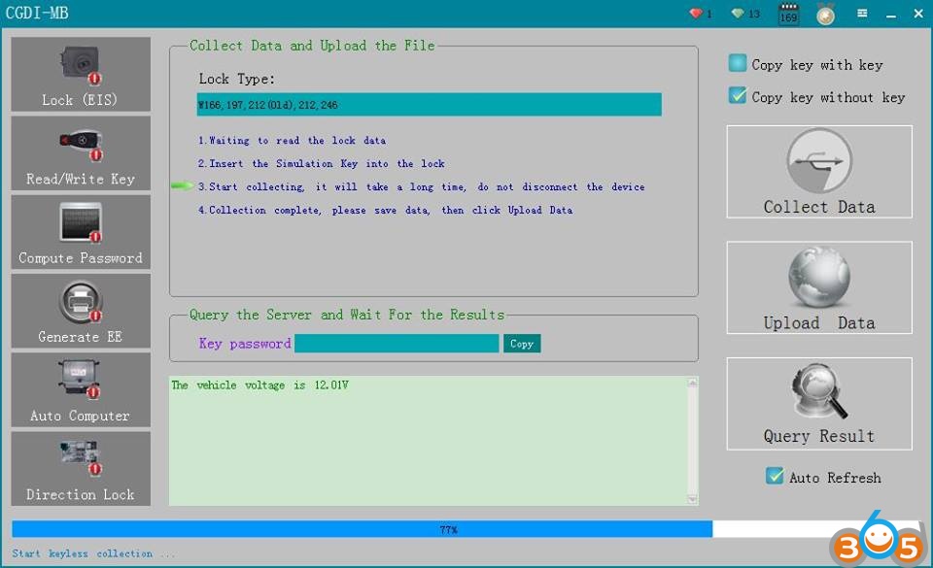Open the hamburger menu in the title bar
The height and width of the screenshot is (568, 933).
[862, 14]
